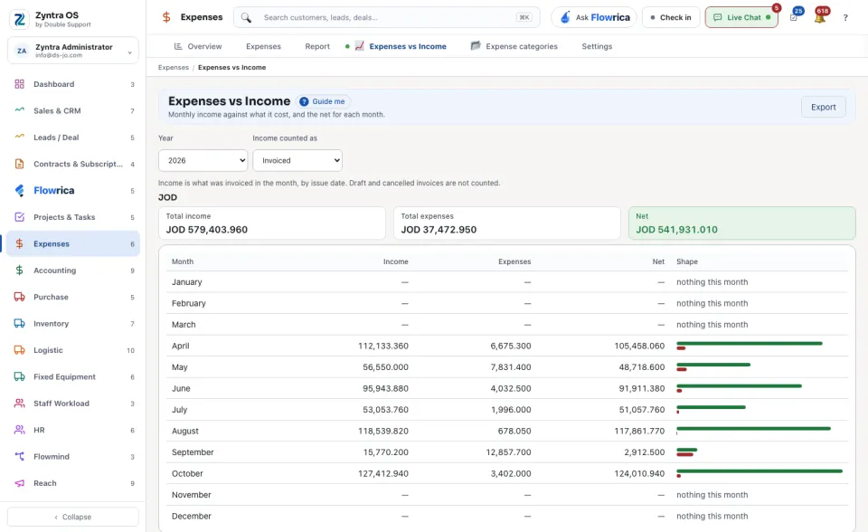Click the Zyntra OS logo icon

(19, 19)
